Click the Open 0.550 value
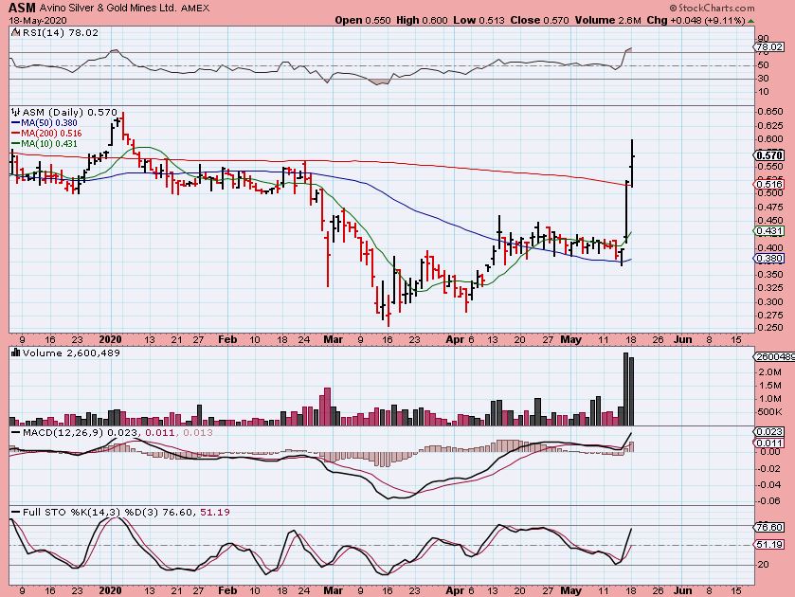 pyautogui.click(x=363, y=20)
